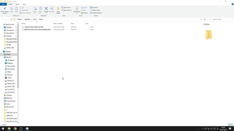Open the Easy access dropdown
234x131 pixels.
coord(67,10)
